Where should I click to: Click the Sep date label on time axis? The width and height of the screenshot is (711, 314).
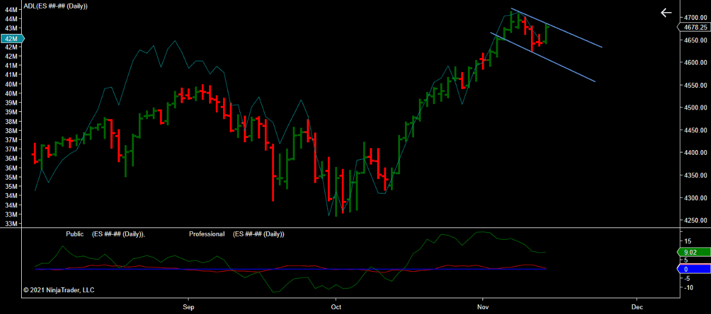[x=188, y=307]
